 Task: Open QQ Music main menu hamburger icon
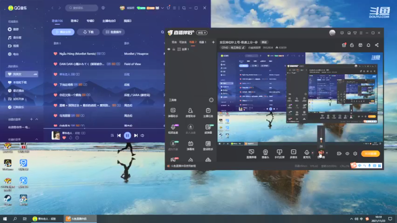pyautogui.click(x=175, y=8)
